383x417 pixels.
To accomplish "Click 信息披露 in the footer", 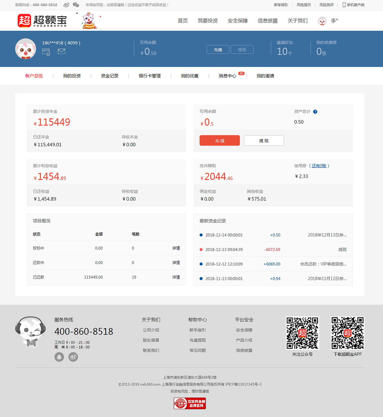I will pyautogui.click(x=244, y=350).
